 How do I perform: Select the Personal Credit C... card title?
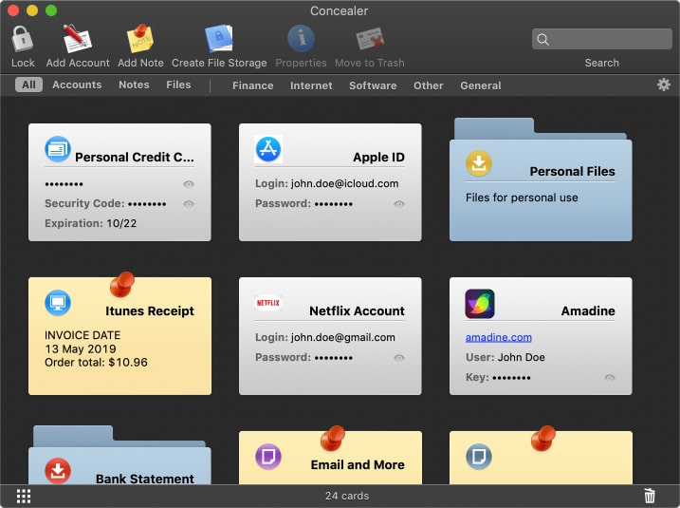pos(135,158)
